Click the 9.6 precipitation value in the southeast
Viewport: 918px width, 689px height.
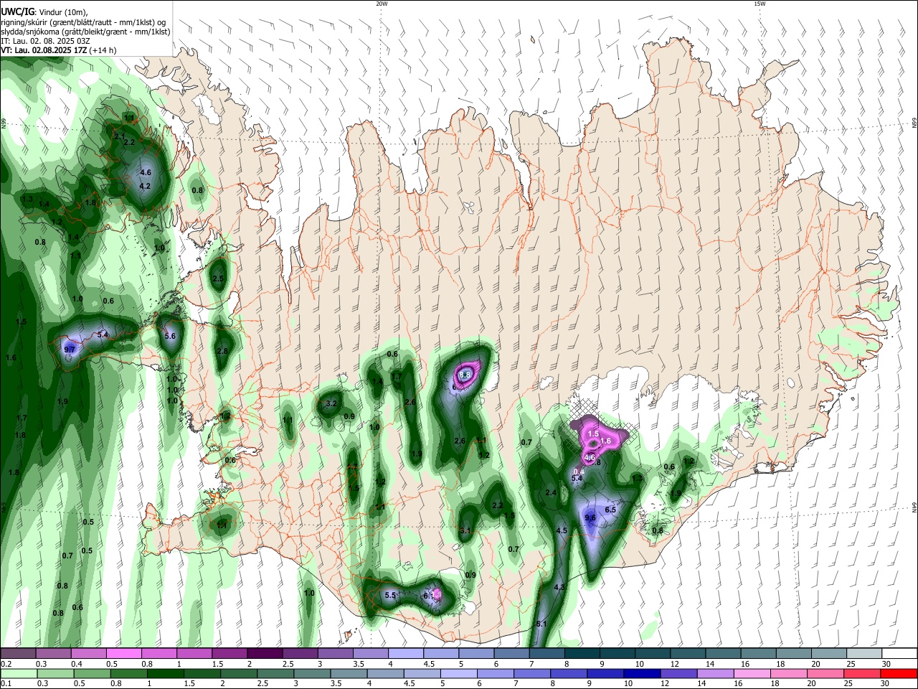591,517
